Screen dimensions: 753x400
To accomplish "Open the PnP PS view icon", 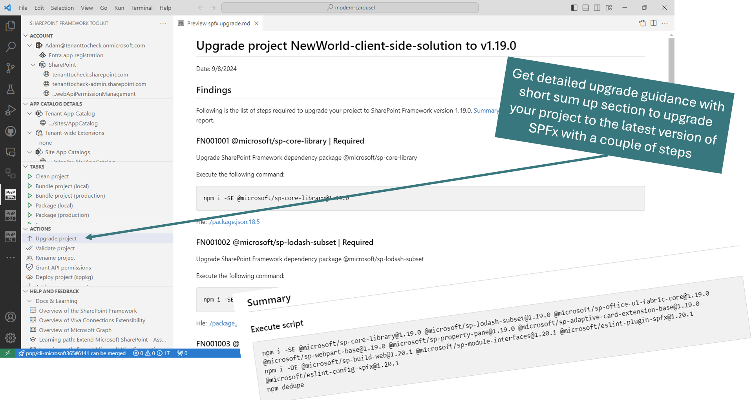I will click(11, 236).
